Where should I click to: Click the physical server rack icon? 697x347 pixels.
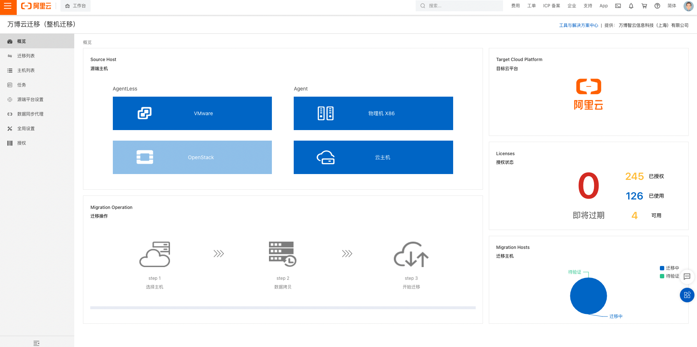pyautogui.click(x=325, y=113)
